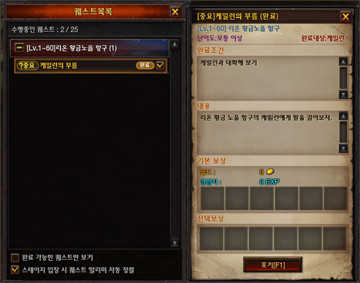Select the first 기본 보상 item slot
This screenshot has width=360, height=283.
pyautogui.click(x=212, y=198)
